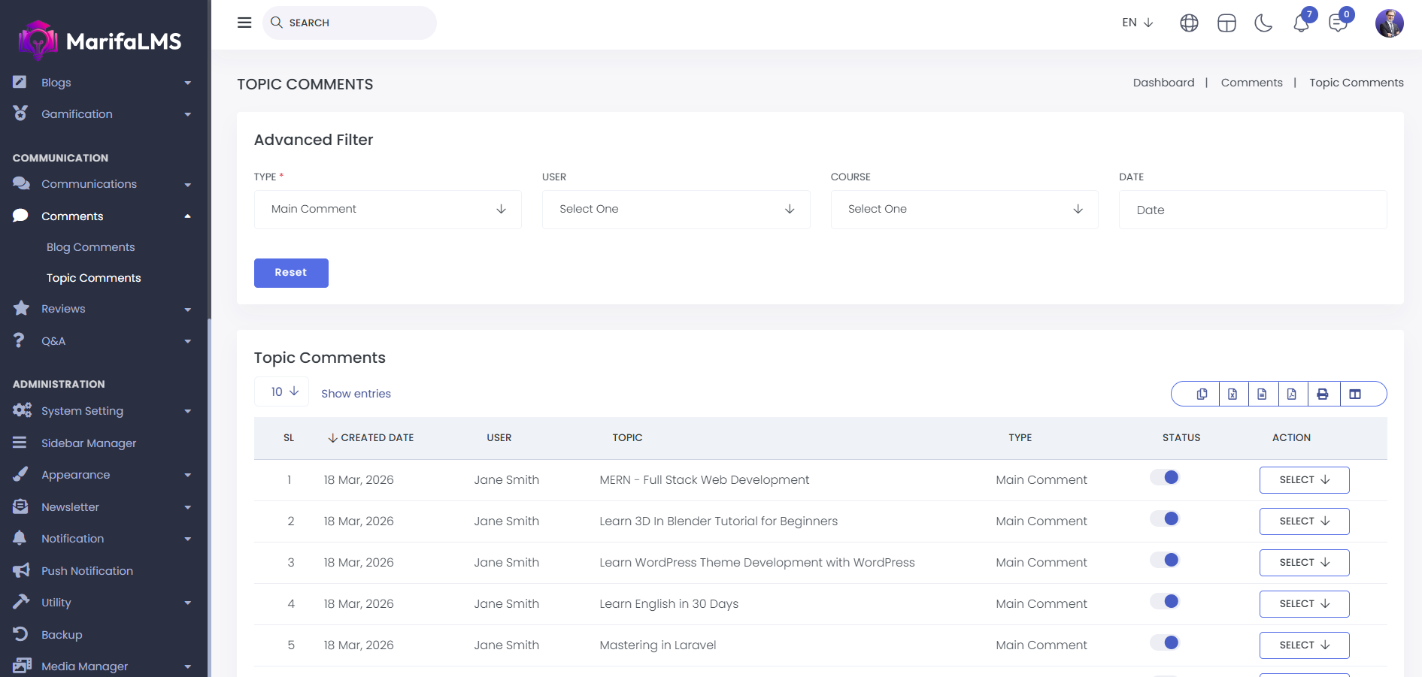Click the Reset filter button
The image size is (1422, 677).
point(291,273)
